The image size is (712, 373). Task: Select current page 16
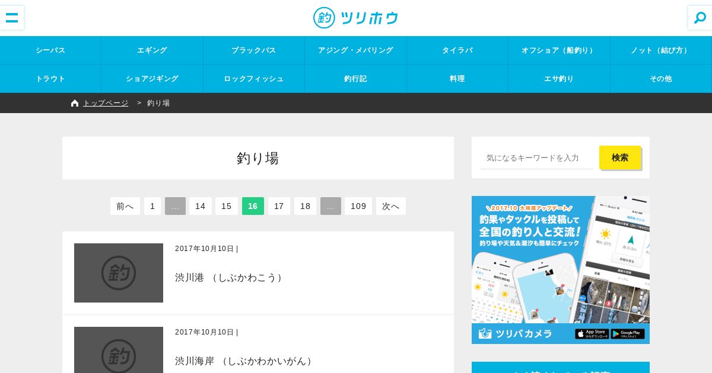click(253, 206)
